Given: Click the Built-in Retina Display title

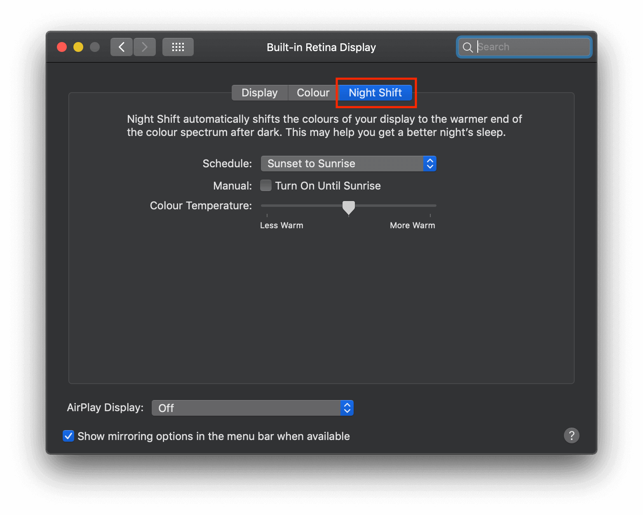Looking at the screenshot, I should coord(321,47).
